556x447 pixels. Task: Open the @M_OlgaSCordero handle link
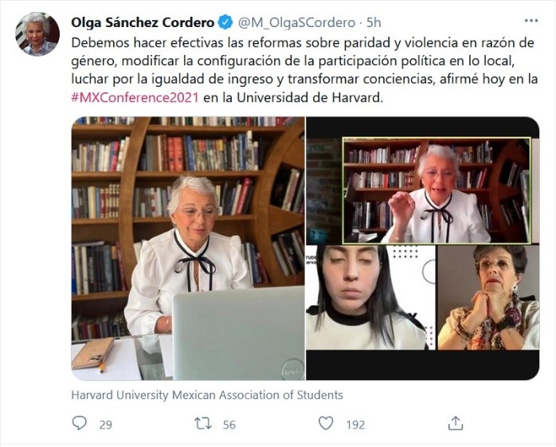pyautogui.click(x=296, y=22)
